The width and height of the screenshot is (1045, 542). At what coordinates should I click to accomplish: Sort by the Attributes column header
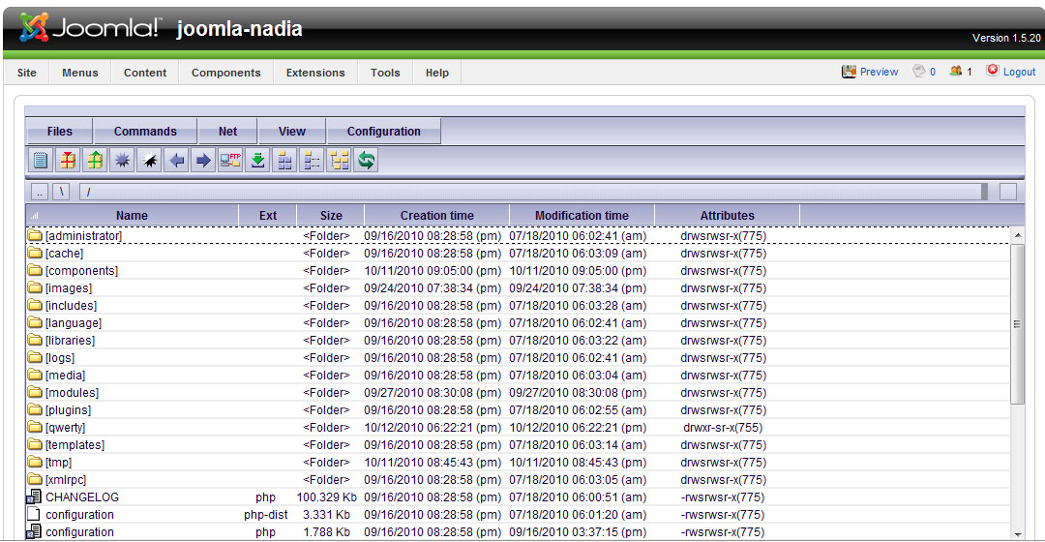coord(727,215)
